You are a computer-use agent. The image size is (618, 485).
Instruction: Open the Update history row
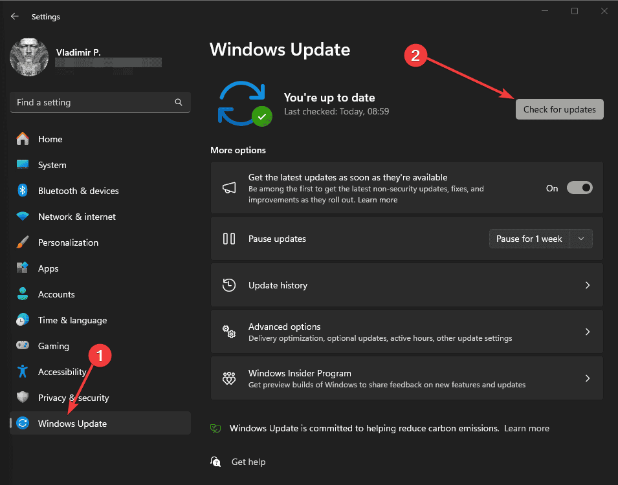[407, 285]
